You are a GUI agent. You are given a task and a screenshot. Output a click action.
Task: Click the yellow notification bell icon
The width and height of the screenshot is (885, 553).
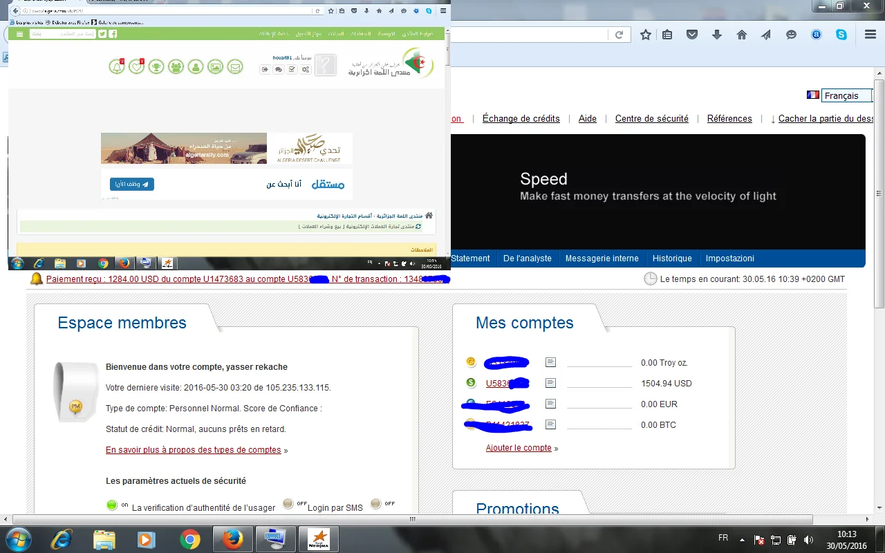pos(36,279)
